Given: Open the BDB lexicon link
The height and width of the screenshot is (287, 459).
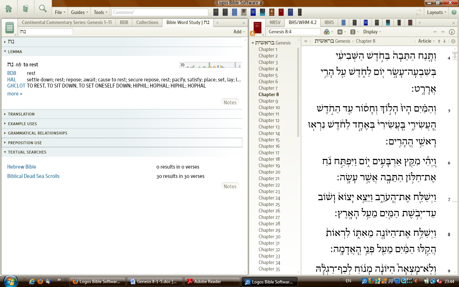Looking at the screenshot, I should tap(12, 73).
